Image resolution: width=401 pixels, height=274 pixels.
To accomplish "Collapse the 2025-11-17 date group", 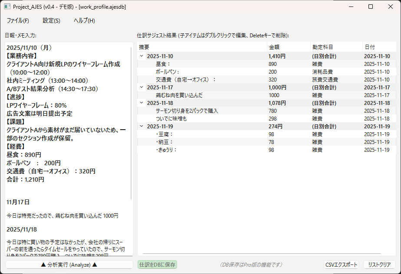I will pyautogui.click(x=141, y=88).
